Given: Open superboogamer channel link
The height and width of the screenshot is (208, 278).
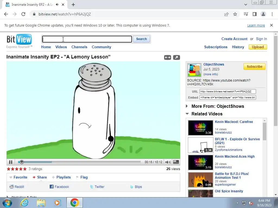Looking at the screenshot, I should pyautogui.click(x=225, y=184).
